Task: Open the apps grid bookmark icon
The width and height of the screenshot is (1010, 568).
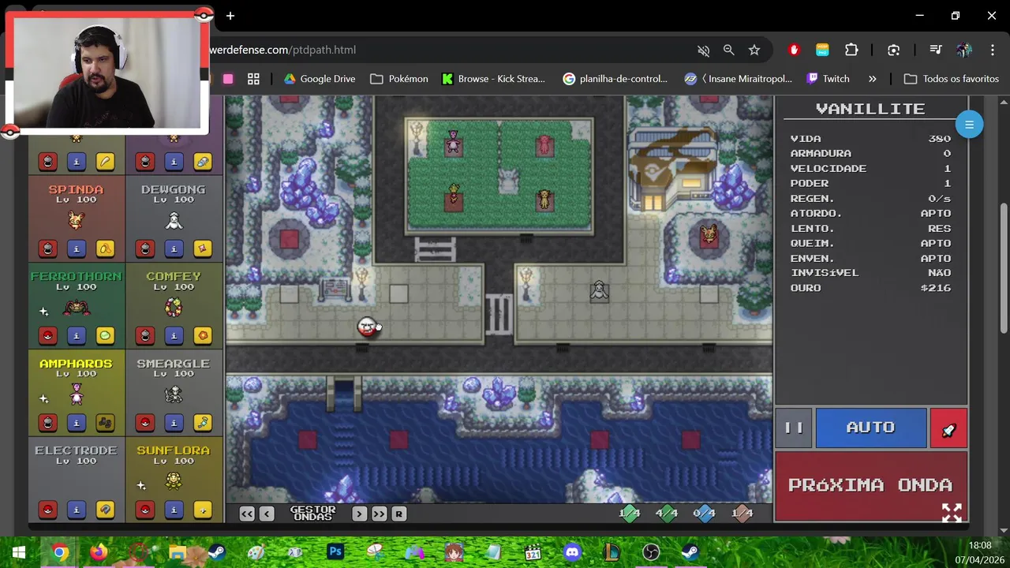Action: (253, 79)
